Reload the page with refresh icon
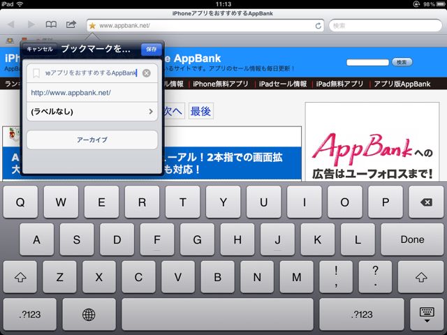The image size is (447, 335). click(318, 26)
